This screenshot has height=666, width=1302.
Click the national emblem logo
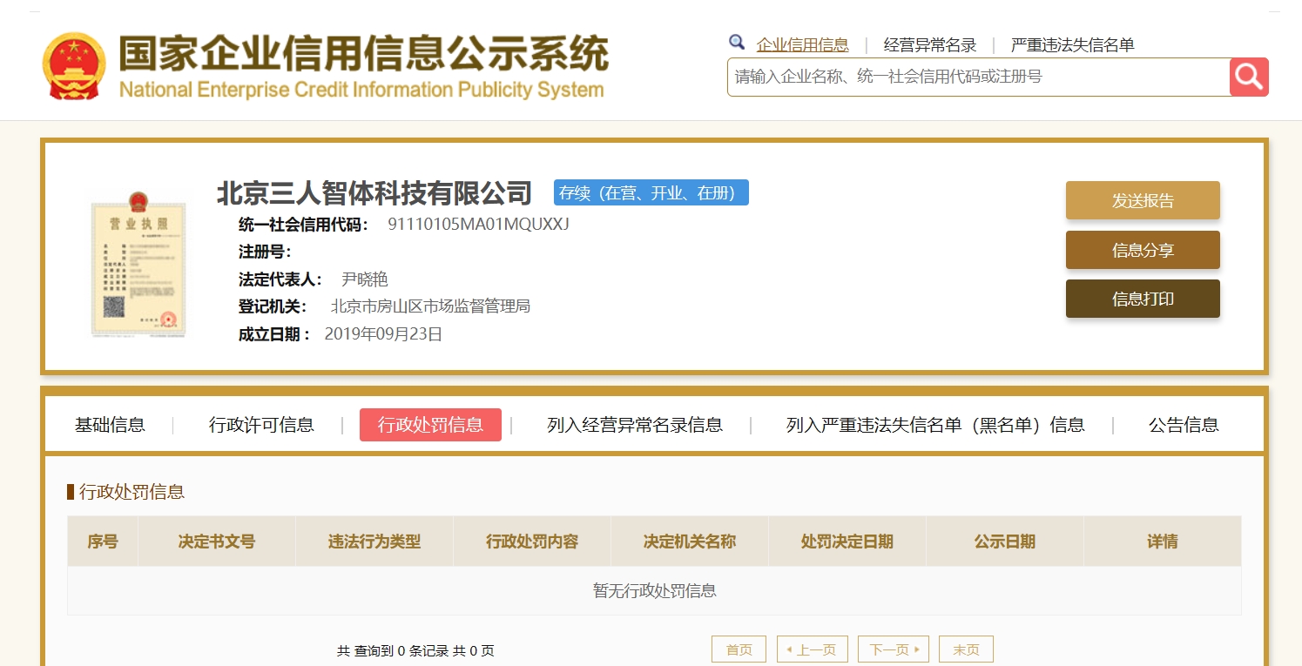74,66
